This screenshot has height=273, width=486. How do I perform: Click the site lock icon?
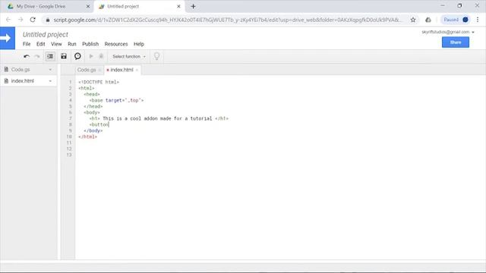[x=47, y=20]
